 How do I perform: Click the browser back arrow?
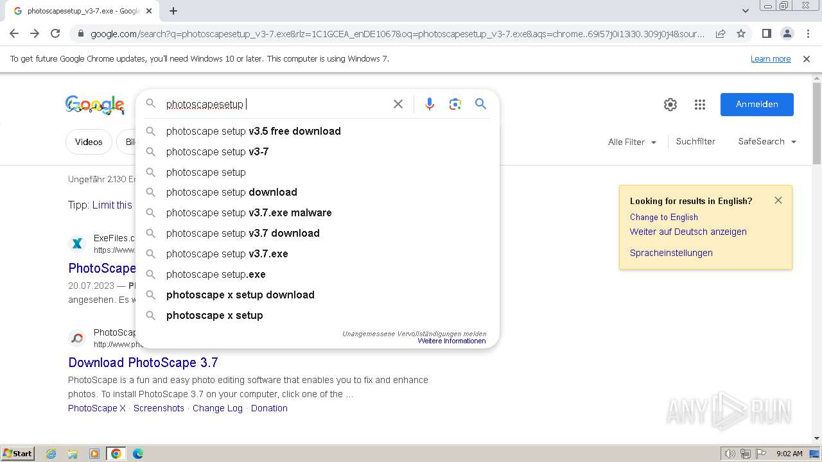click(x=14, y=33)
